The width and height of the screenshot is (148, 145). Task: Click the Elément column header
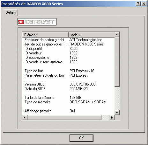click(46, 35)
